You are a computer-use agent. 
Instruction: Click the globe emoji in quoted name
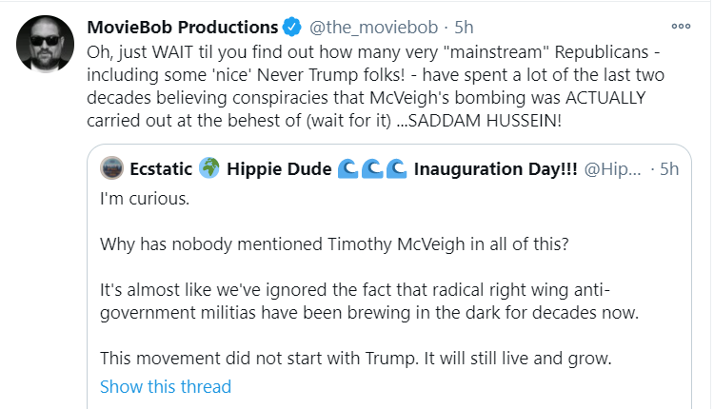(209, 168)
